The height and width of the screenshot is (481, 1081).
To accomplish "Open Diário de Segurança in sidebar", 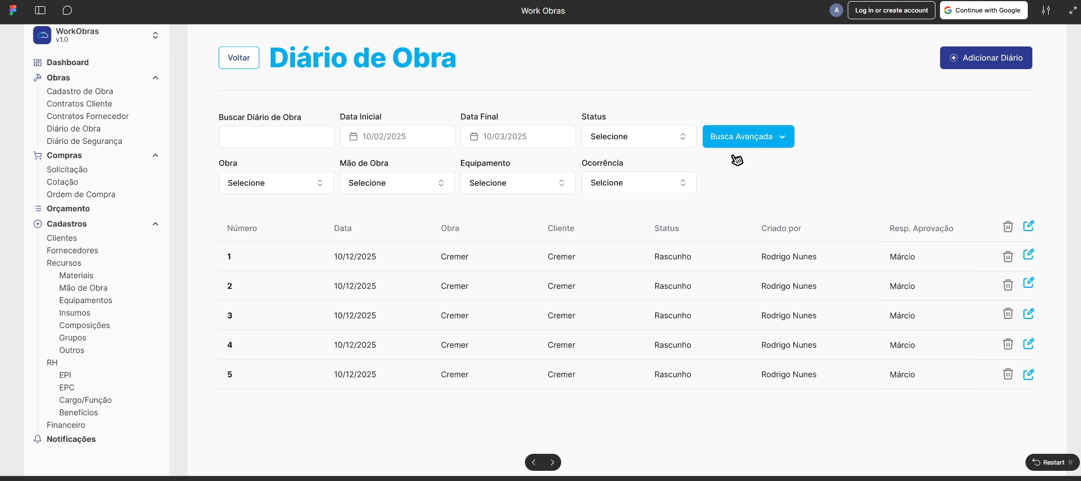I will tap(84, 141).
